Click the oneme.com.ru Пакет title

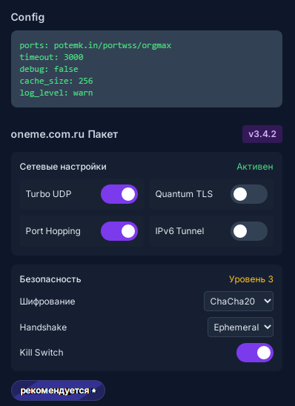[x=64, y=134]
